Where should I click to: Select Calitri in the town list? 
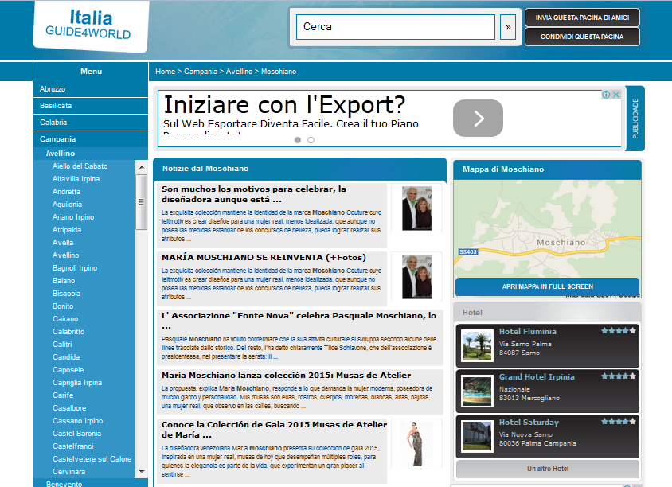[x=63, y=345]
